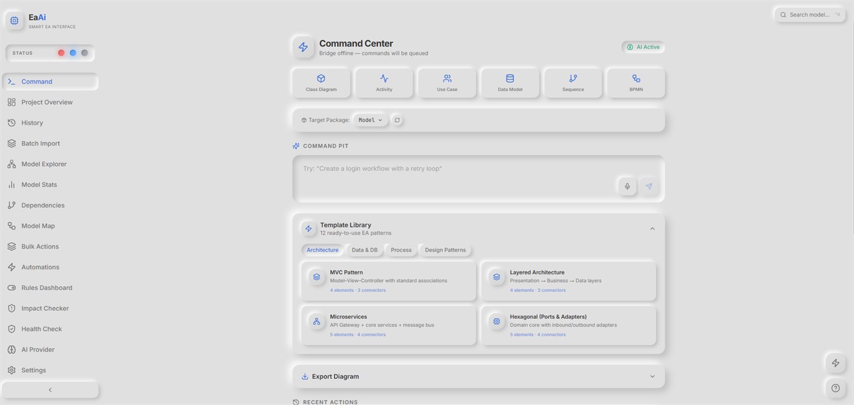
Task: Click the Microservices network icon
Action: (x=316, y=321)
